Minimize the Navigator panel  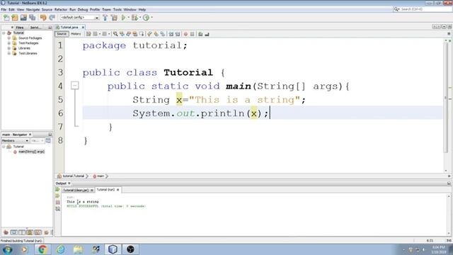point(50,135)
